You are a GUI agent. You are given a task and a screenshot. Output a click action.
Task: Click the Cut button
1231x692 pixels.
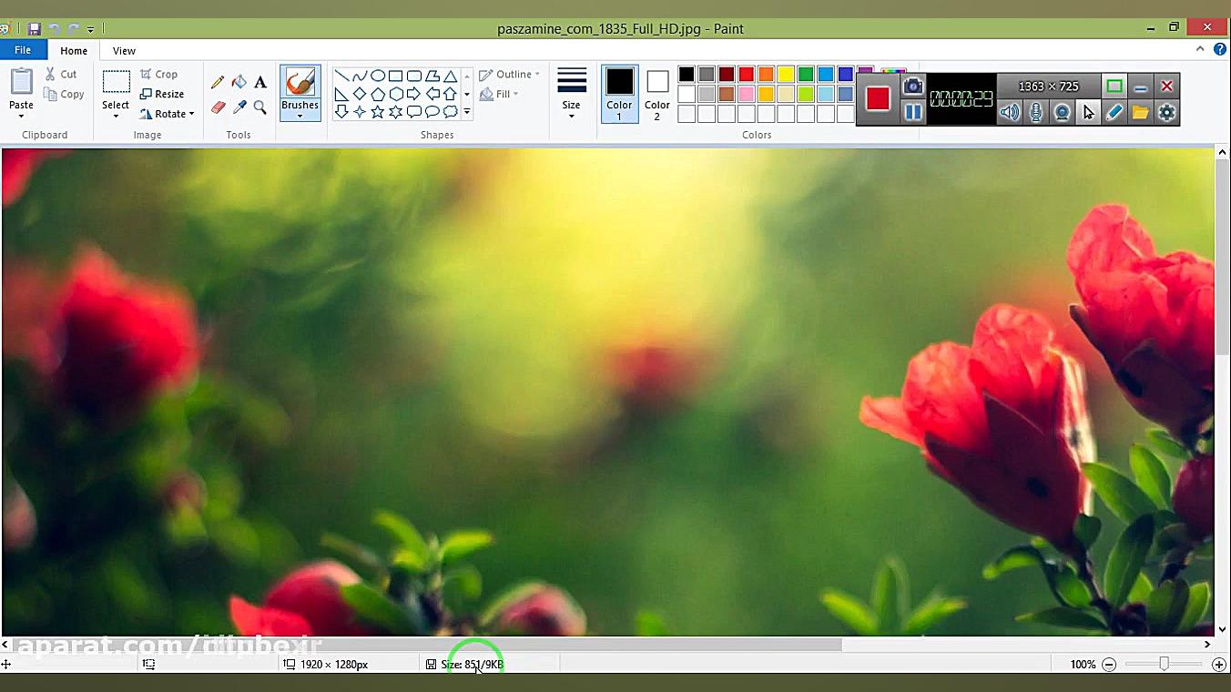pyautogui.click(x=61, y=75)
